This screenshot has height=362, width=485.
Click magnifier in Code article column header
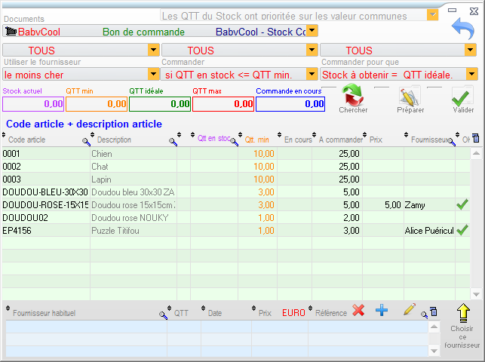86,141
